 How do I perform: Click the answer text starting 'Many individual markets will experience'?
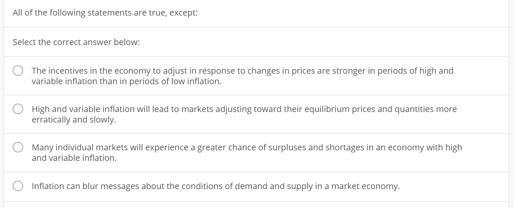pos(247,153)
